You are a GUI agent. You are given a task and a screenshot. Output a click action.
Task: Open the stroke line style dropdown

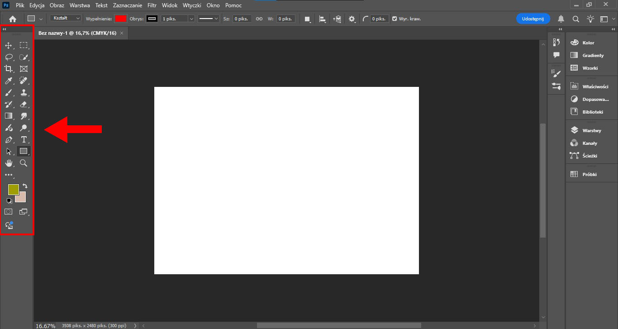[x=209, y=19]
